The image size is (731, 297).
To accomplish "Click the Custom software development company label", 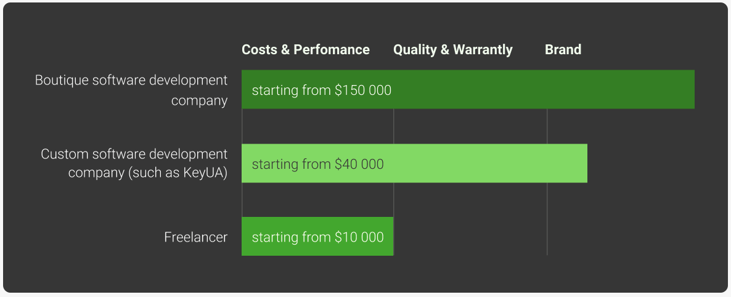I will (134, 163).
